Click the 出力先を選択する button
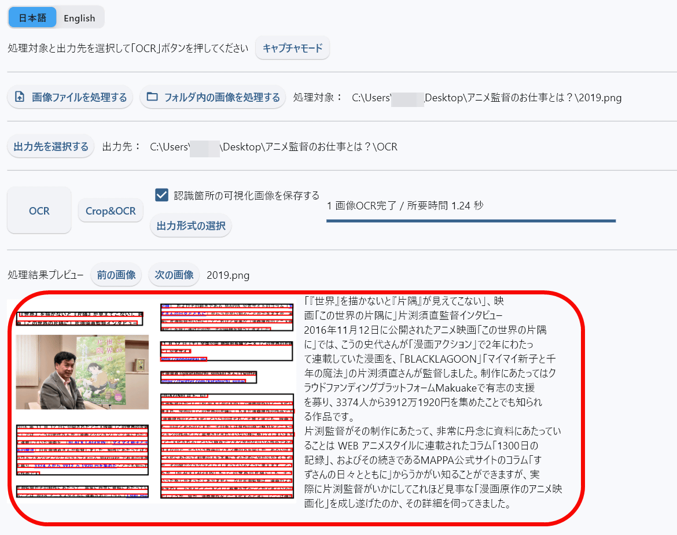This screenshot has width=677, height=535. (51, 147)
